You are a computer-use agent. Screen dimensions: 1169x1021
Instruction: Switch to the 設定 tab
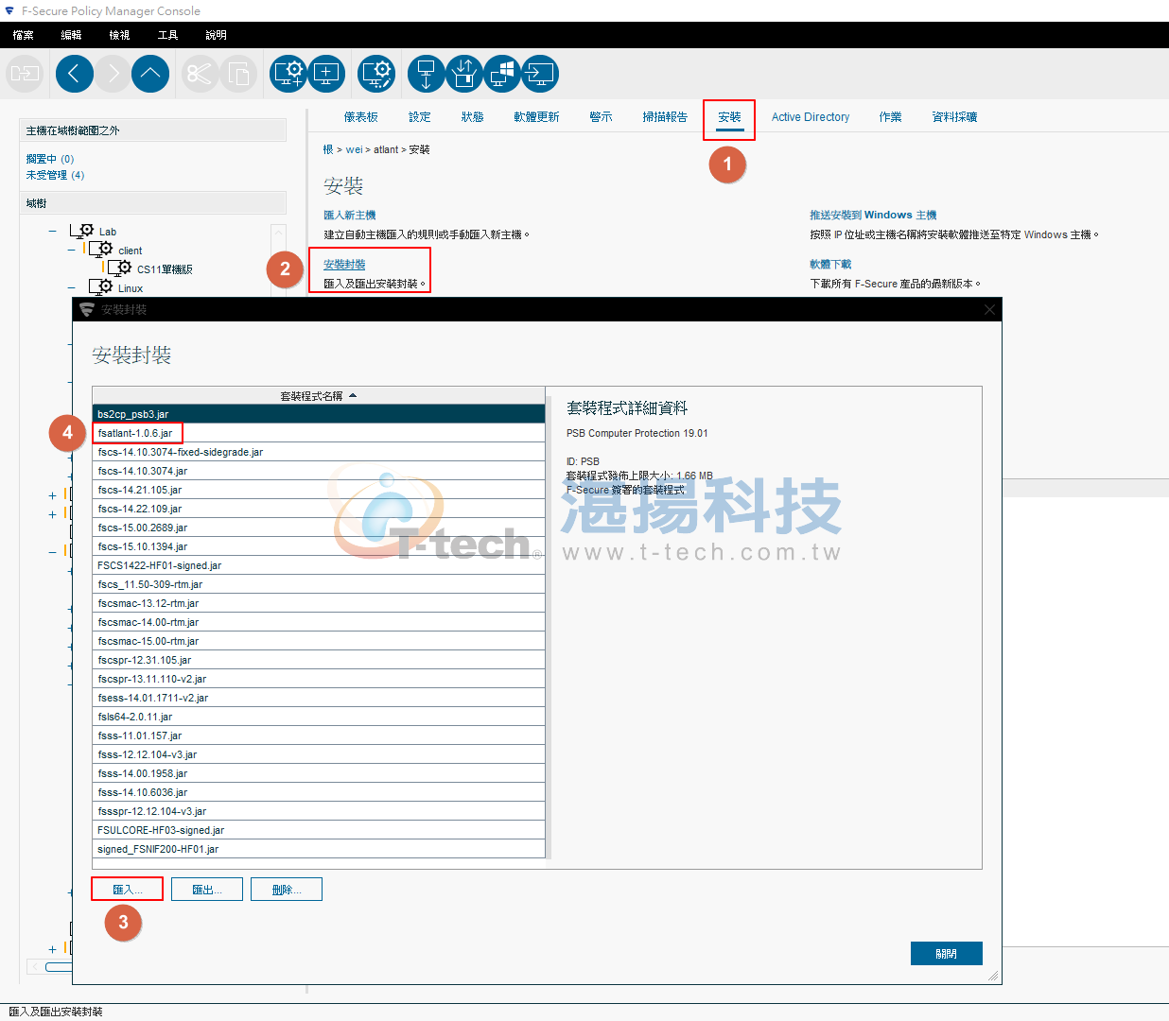(x=420, y=117)
